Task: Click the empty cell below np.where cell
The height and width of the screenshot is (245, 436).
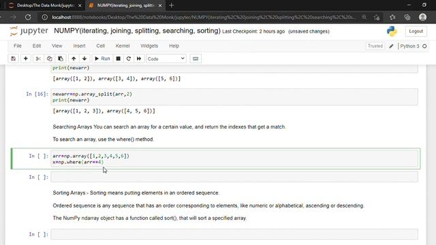Action: pos(234,177)
